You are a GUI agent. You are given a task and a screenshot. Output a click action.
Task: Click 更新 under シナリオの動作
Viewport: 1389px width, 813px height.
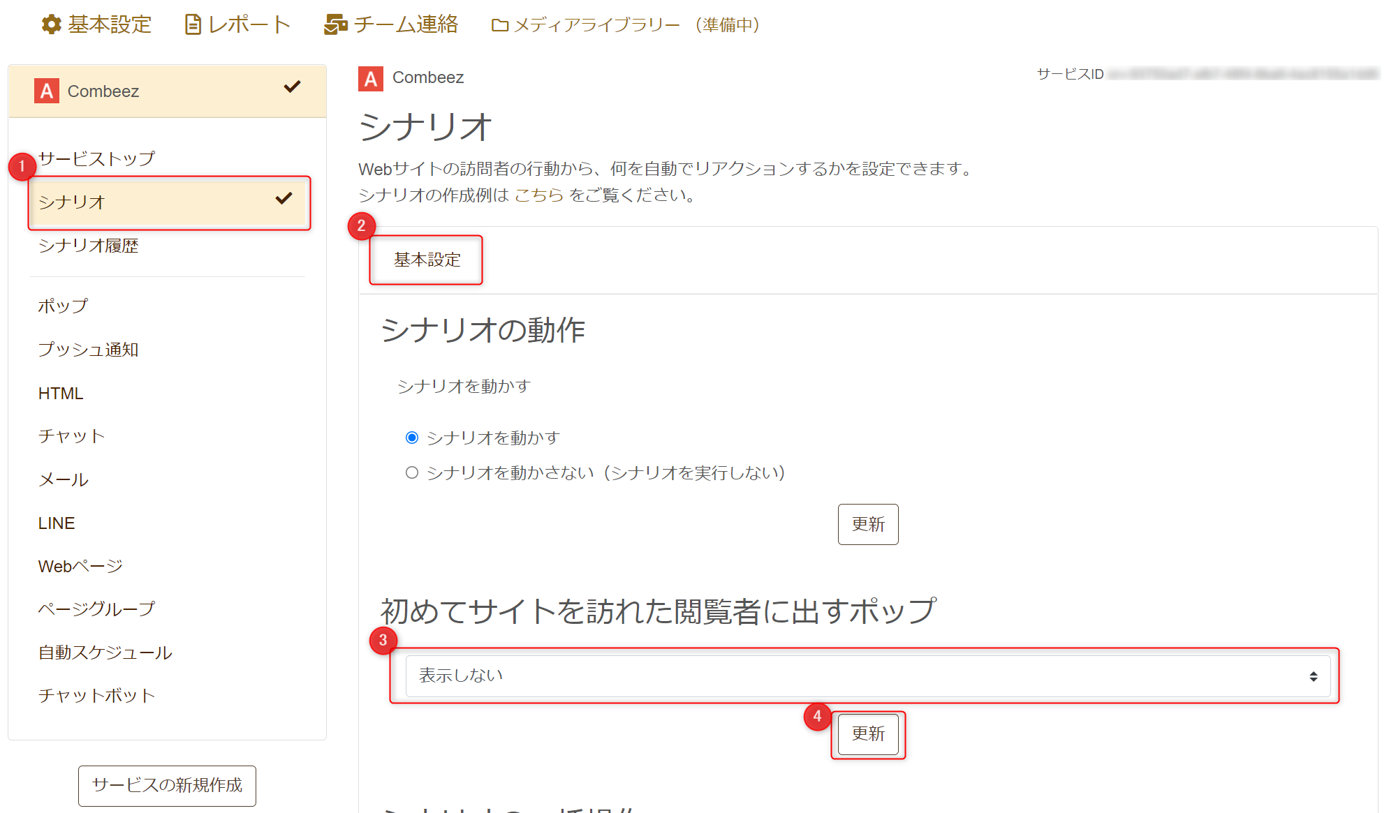(868, 524)
